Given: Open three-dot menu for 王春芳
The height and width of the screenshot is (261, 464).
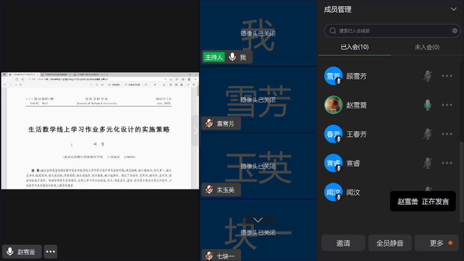Looking at the screenshot, I should coord(447,134).
